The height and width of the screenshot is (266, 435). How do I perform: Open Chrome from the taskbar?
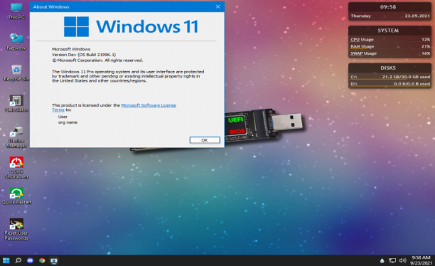coord(42,260)
